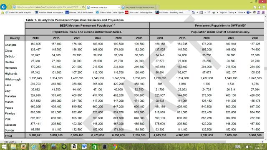Select the Charlotte county row label
This screenshot has height=150, width=267.
10,45
